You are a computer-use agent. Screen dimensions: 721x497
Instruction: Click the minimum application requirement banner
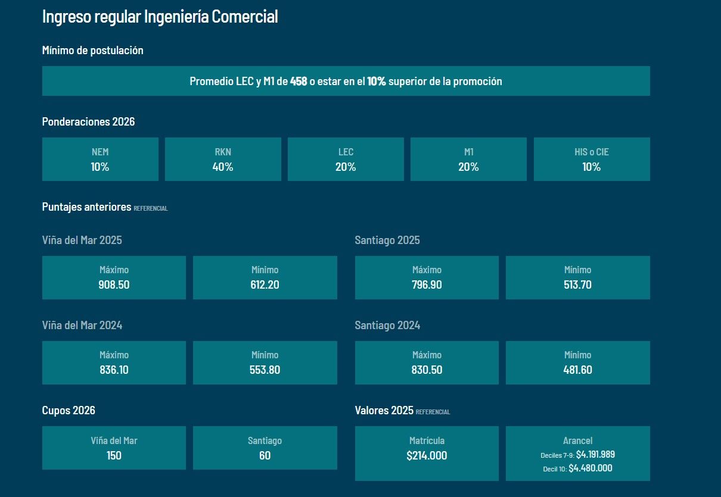tap(346, 81)
